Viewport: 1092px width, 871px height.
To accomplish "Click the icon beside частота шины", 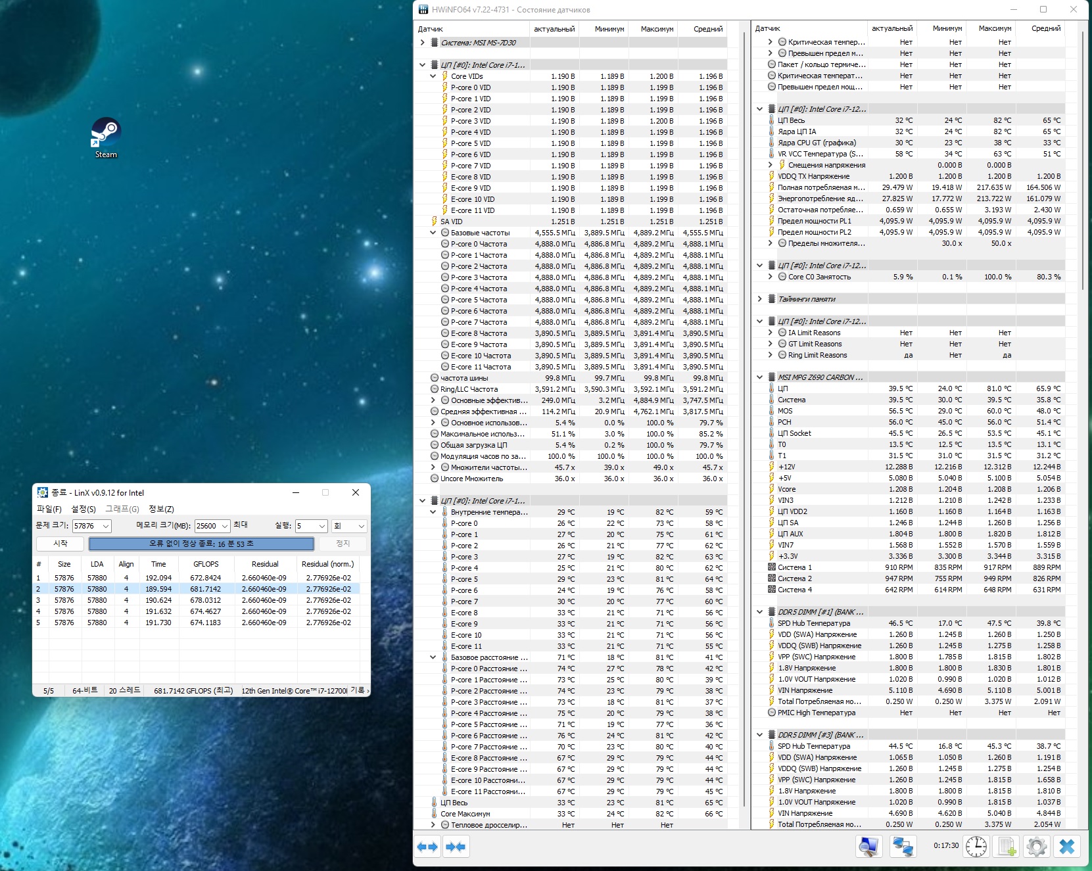I will (435, 378).
